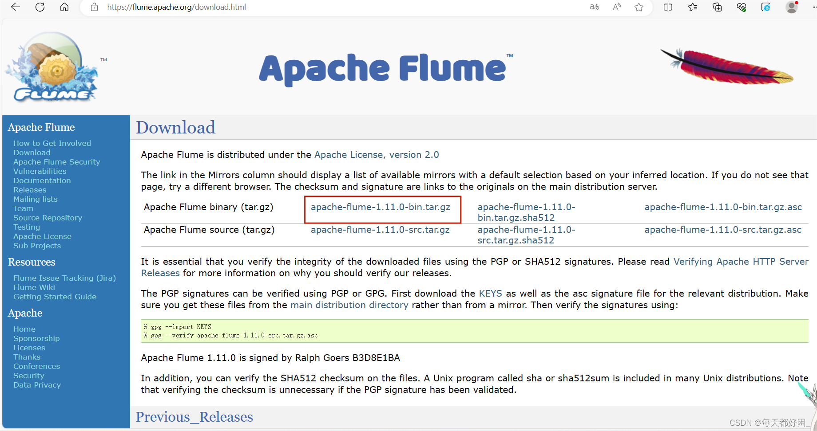This screenshot has height=431, width=817.
Task: Open the Conferences link
Action: point(36,366)
